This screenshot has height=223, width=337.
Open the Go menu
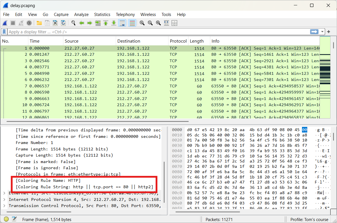click(45, 15)
